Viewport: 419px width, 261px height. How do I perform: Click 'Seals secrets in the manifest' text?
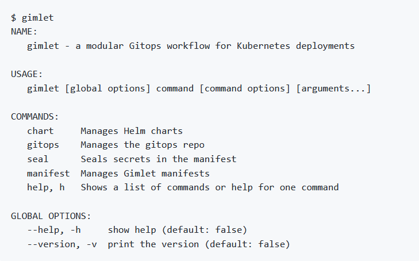(x=159, y=159)
